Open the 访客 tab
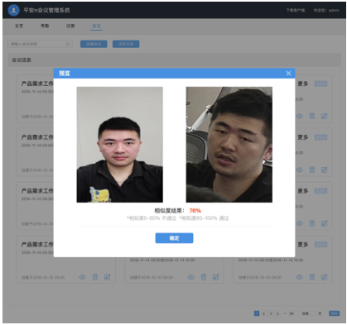The image size is (347, 325). click(70, 26)
